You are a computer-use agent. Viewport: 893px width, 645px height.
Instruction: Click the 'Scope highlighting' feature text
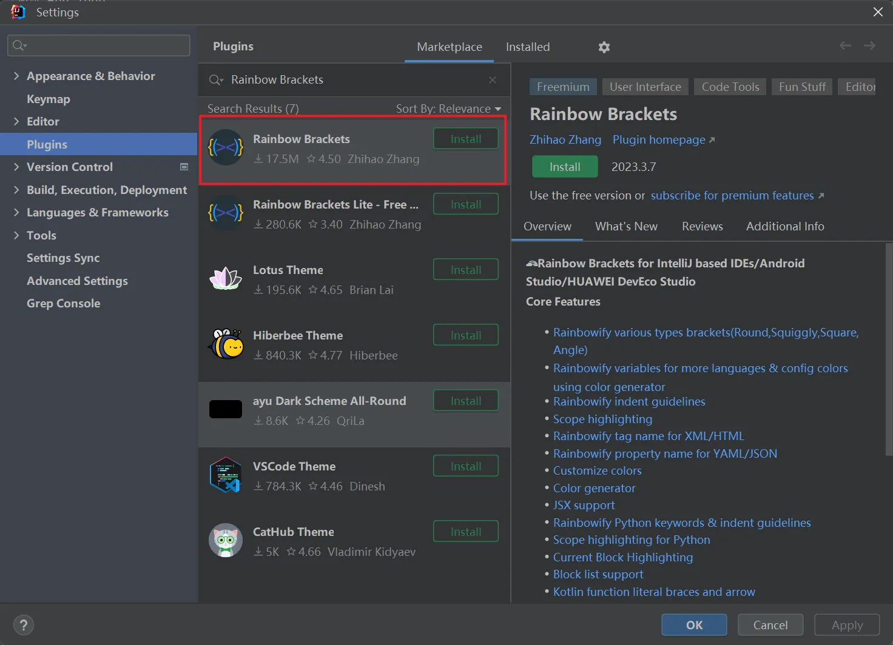click(602, 419)
